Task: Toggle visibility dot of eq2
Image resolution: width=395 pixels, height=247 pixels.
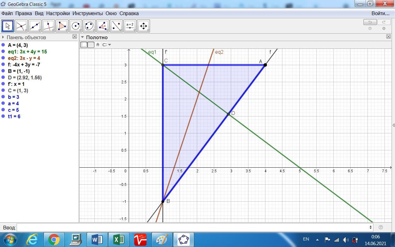Action: pyautogui.click(x=3, y=58)
